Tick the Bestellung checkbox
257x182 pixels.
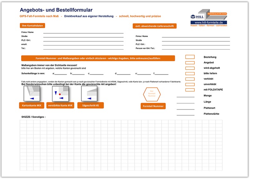(x=190, y=57)
